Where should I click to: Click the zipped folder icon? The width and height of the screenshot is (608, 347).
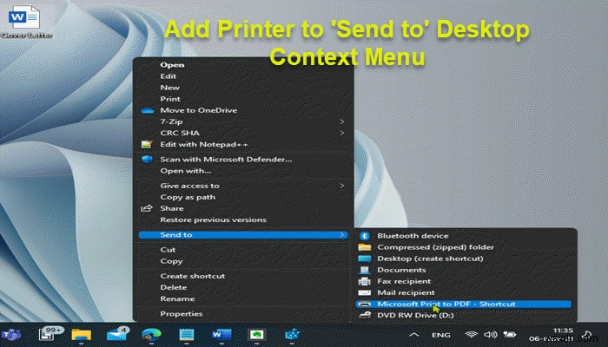click(365, 247)
